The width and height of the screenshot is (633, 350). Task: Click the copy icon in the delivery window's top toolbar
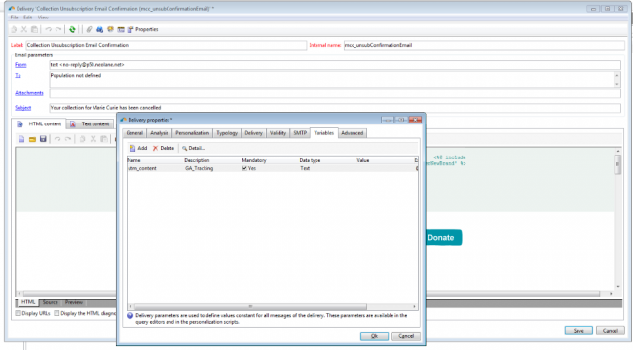[x=14, y=29]
